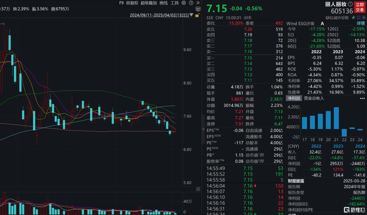Image resolution: width=367 pixels, height=215 pixels.
Task: Open 超级叠加 overlay menu
Action: (x=149, y=3)
